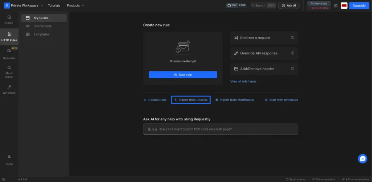Open the API client section
Viewport: 372px width, 182px height.
[9, 90]
